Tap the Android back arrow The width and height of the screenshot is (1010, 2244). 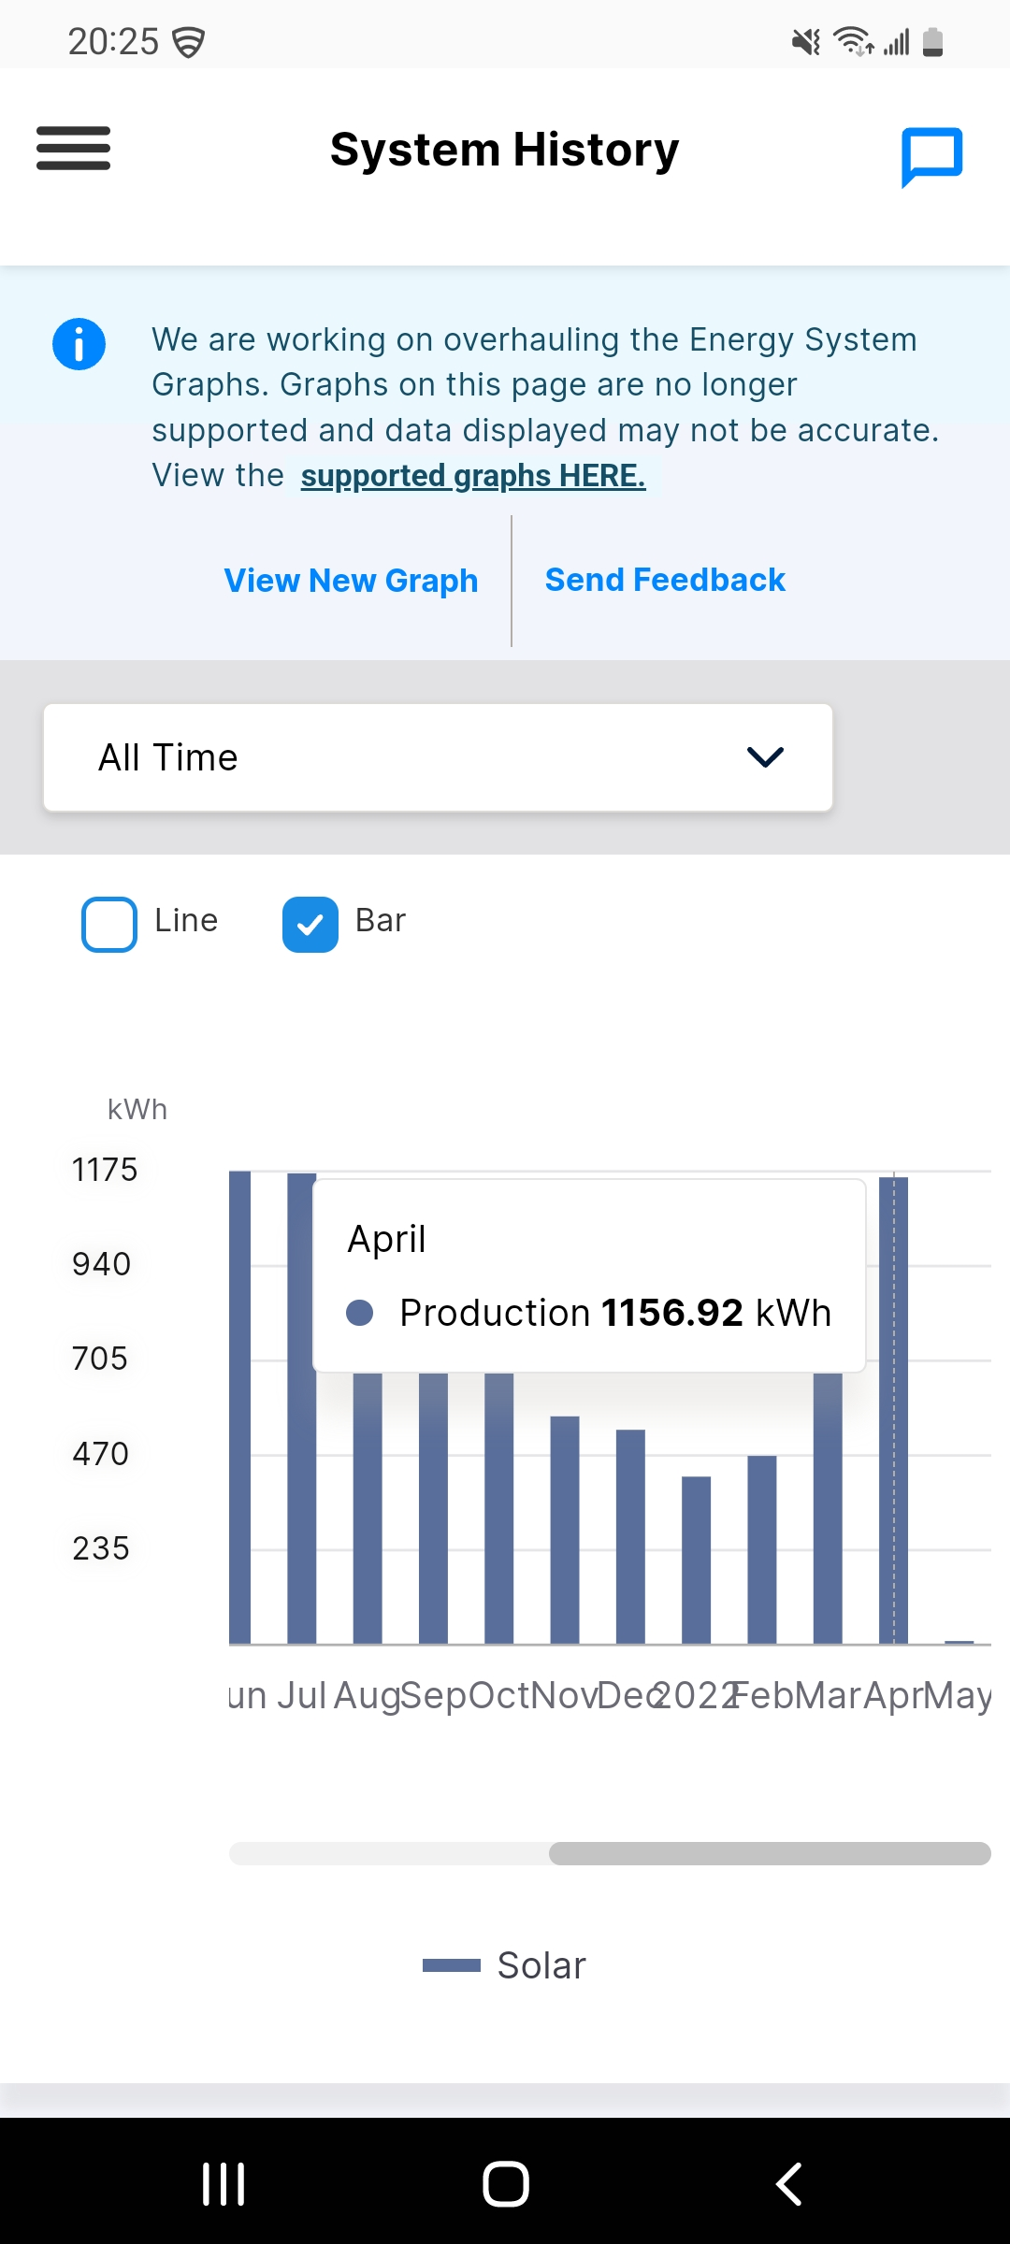pyautogui.click(x=788, y=2184)
